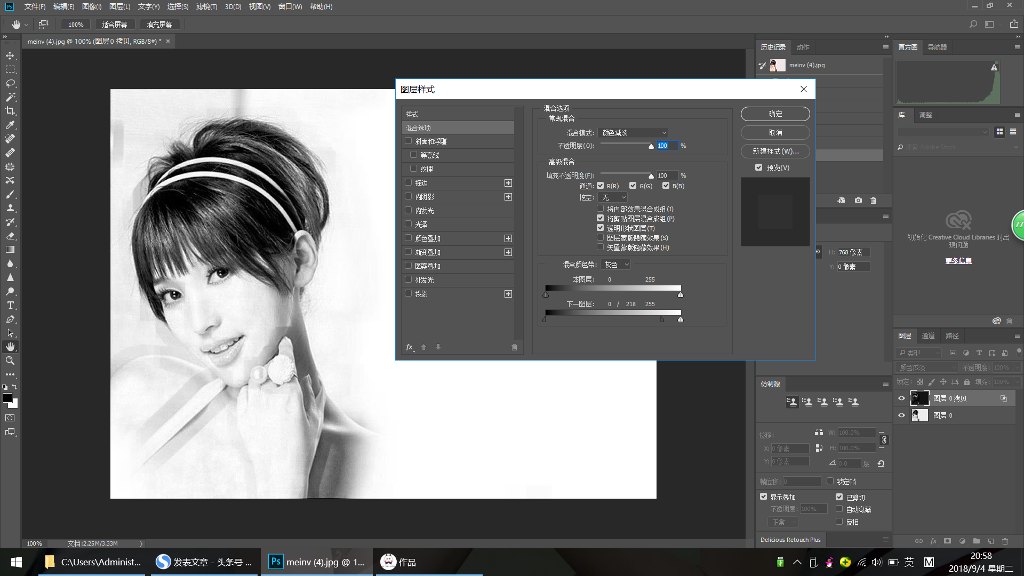Click the foreground color swatch

(x=7, y=398)
